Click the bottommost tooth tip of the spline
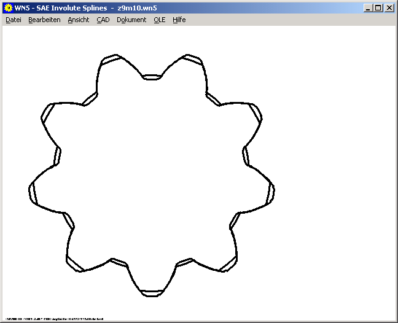 (151, 293)
